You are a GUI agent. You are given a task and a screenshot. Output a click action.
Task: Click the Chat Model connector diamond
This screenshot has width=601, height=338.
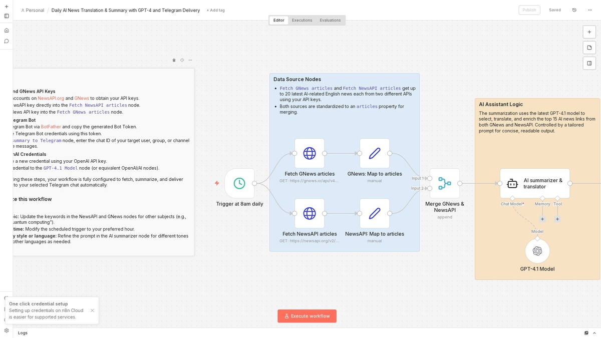click(512, 198)
